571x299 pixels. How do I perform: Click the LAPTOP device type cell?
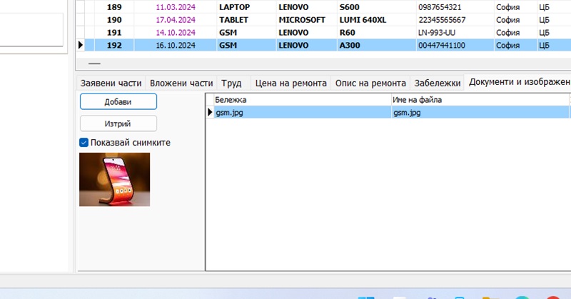(x=246, y=7)
